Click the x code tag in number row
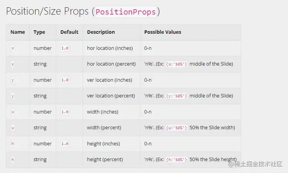Screen dimensions: 288x173 pyautogui.click(x=13, y=48)
